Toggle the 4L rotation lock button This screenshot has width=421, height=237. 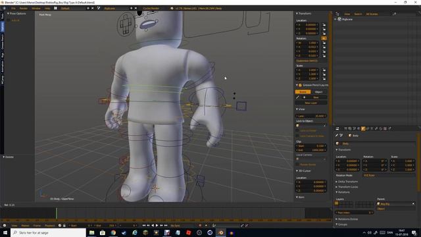pos(324,38)
